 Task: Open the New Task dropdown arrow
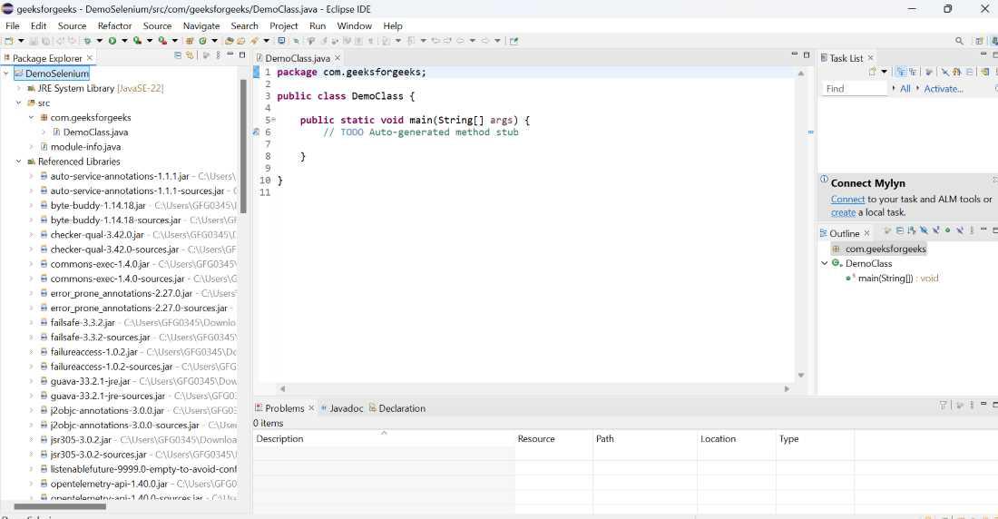(884, 72)
